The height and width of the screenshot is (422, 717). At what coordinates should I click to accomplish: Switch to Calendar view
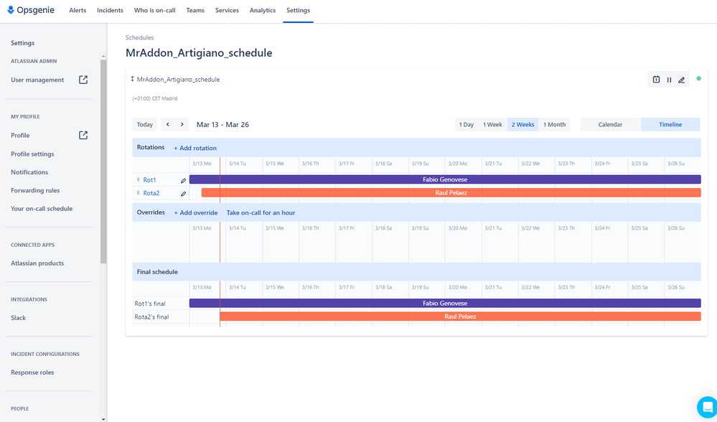pyautogui.click(x=610, y=124)
